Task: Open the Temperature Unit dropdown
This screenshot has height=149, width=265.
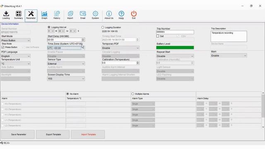Action: point(16,64)
